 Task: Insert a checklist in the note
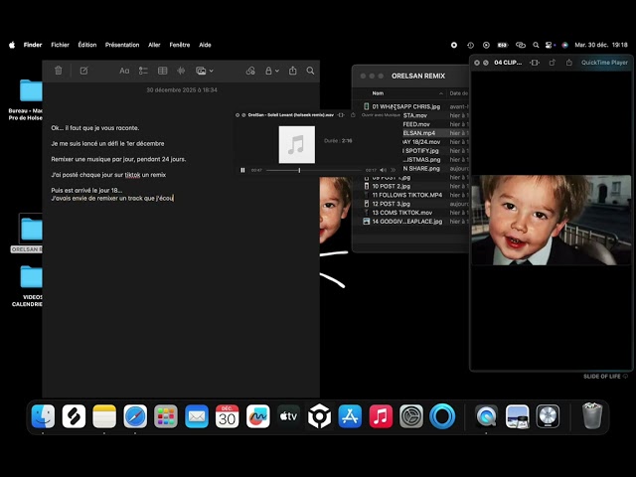[143, 71]
